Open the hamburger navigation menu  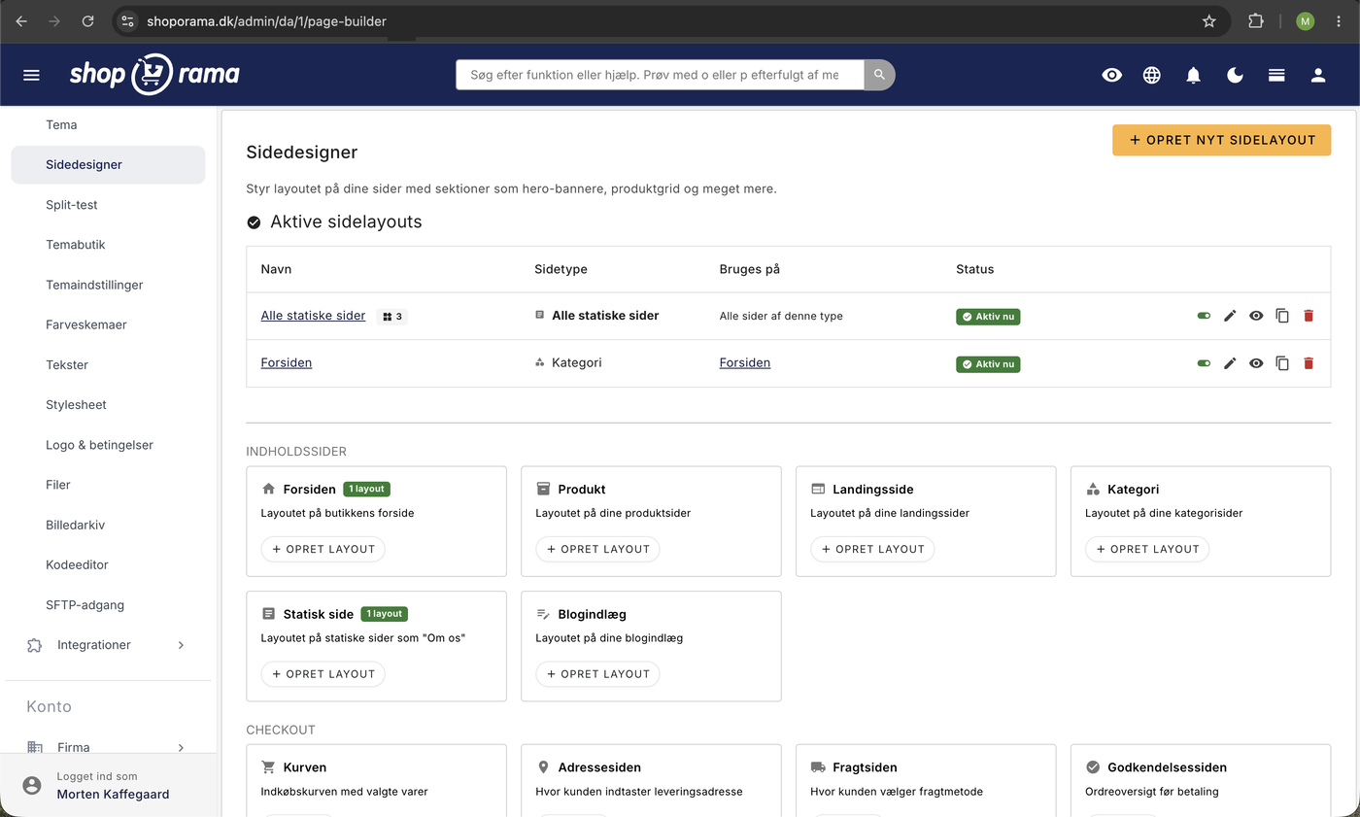click(x=31, y=75)
